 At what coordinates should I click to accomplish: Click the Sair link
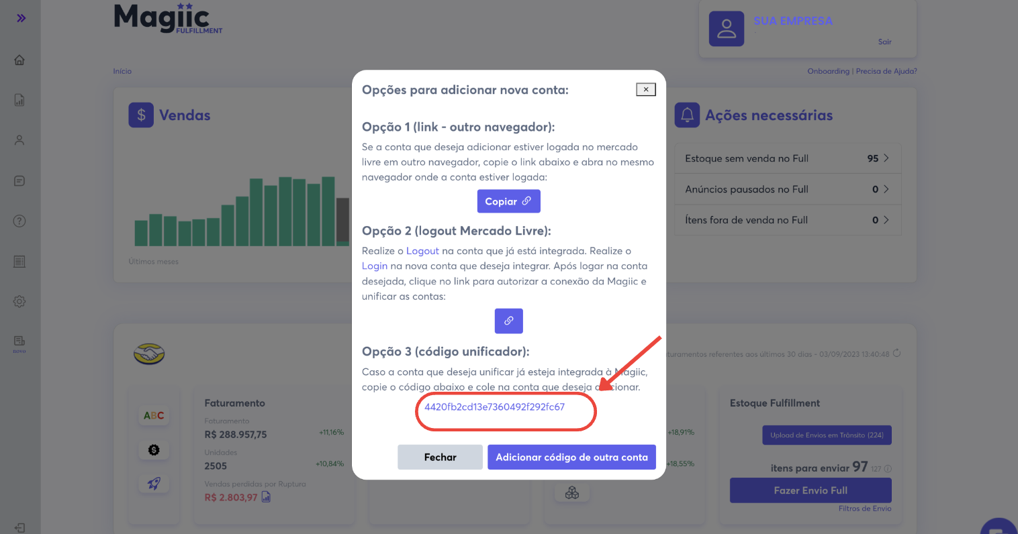tap(884, 42)
